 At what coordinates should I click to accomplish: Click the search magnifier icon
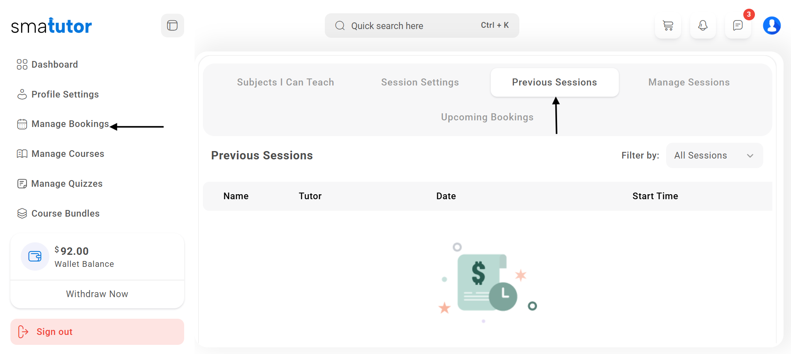click(340, 26)
